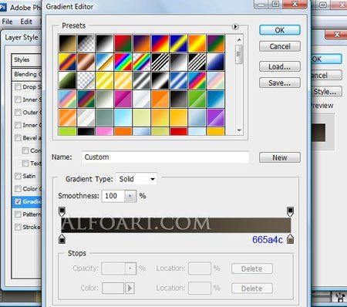Select the blue-red-yellow gradient preset
Viewport: 347px width, 307px height.
click(x=160, y=43)
